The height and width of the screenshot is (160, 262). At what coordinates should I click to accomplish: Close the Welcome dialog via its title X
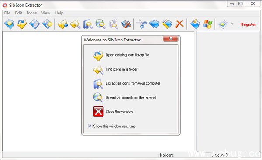(x=171, y=38)
